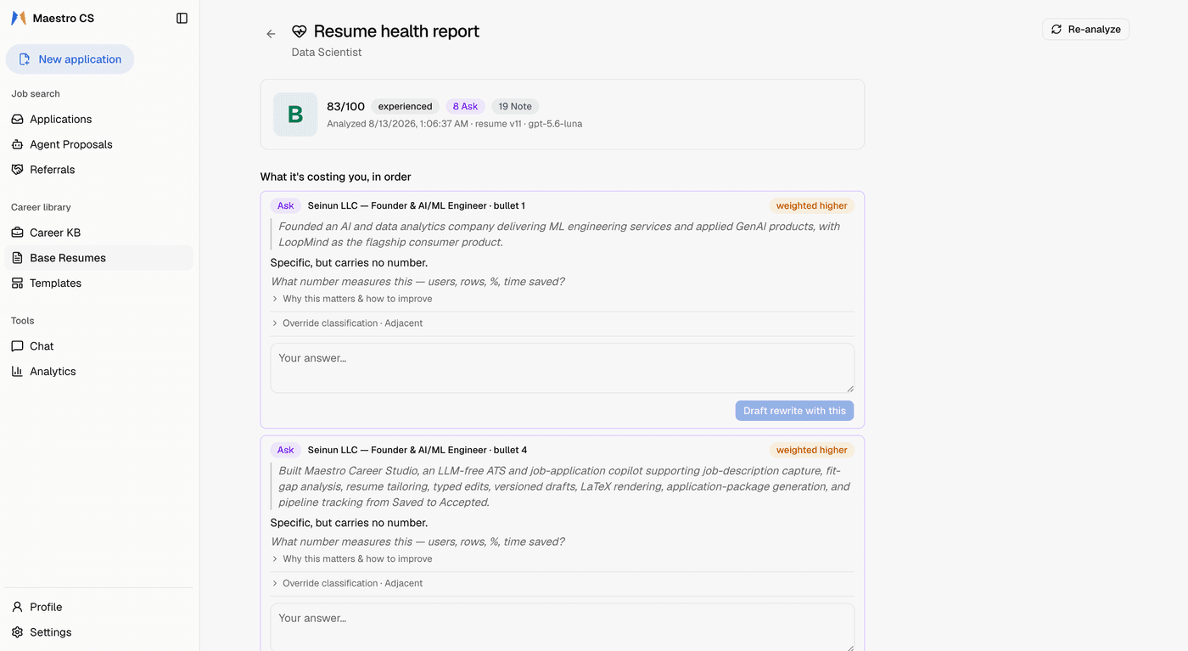Open Settings in the sidebar
Image resolution: width=1188 pixels, height=651 pixels.
click(x=99, y=632)
